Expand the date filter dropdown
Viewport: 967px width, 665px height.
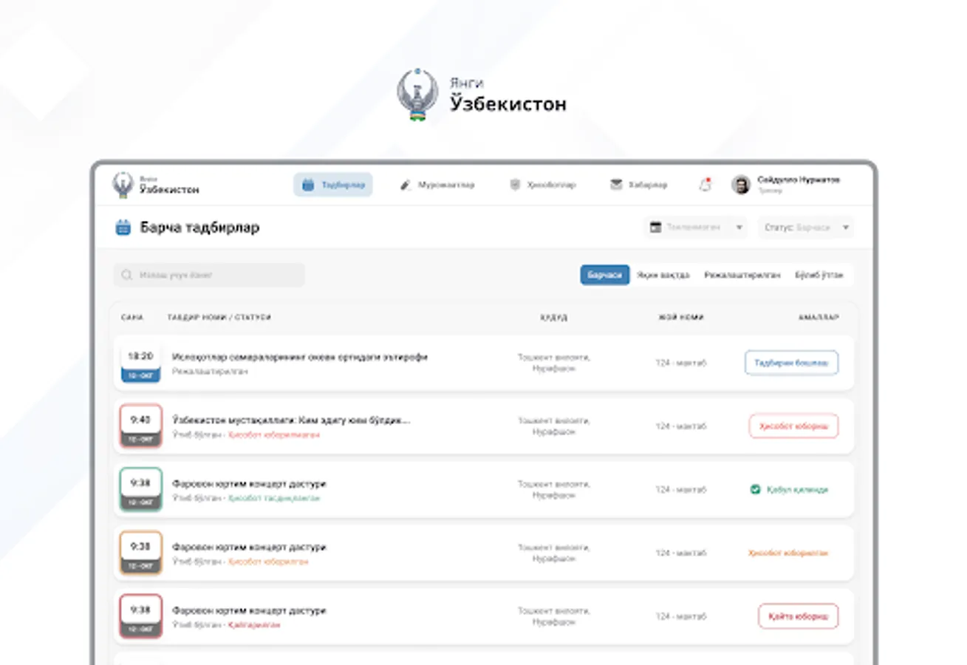[x=695, y=228]
